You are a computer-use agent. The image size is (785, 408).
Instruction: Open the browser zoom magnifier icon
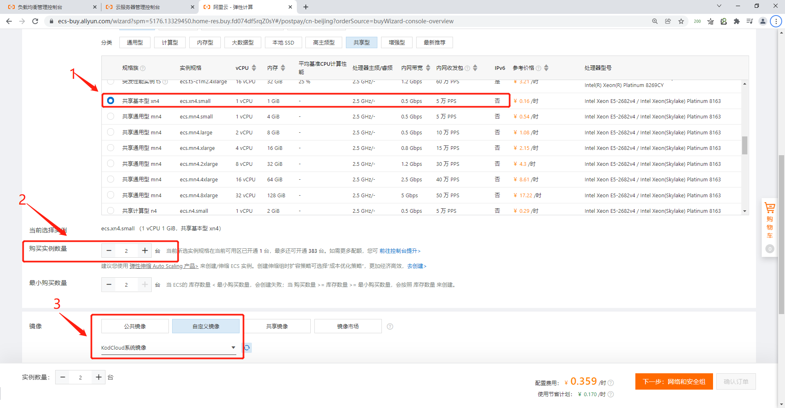pos(655,21)
